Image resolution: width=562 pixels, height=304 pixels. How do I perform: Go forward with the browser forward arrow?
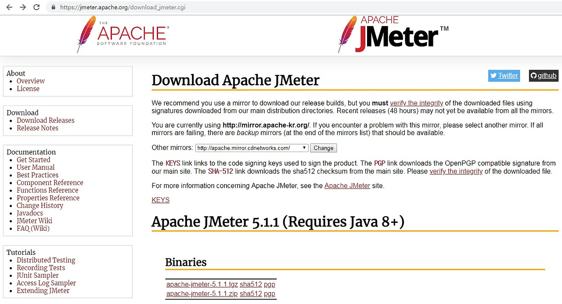23,7
